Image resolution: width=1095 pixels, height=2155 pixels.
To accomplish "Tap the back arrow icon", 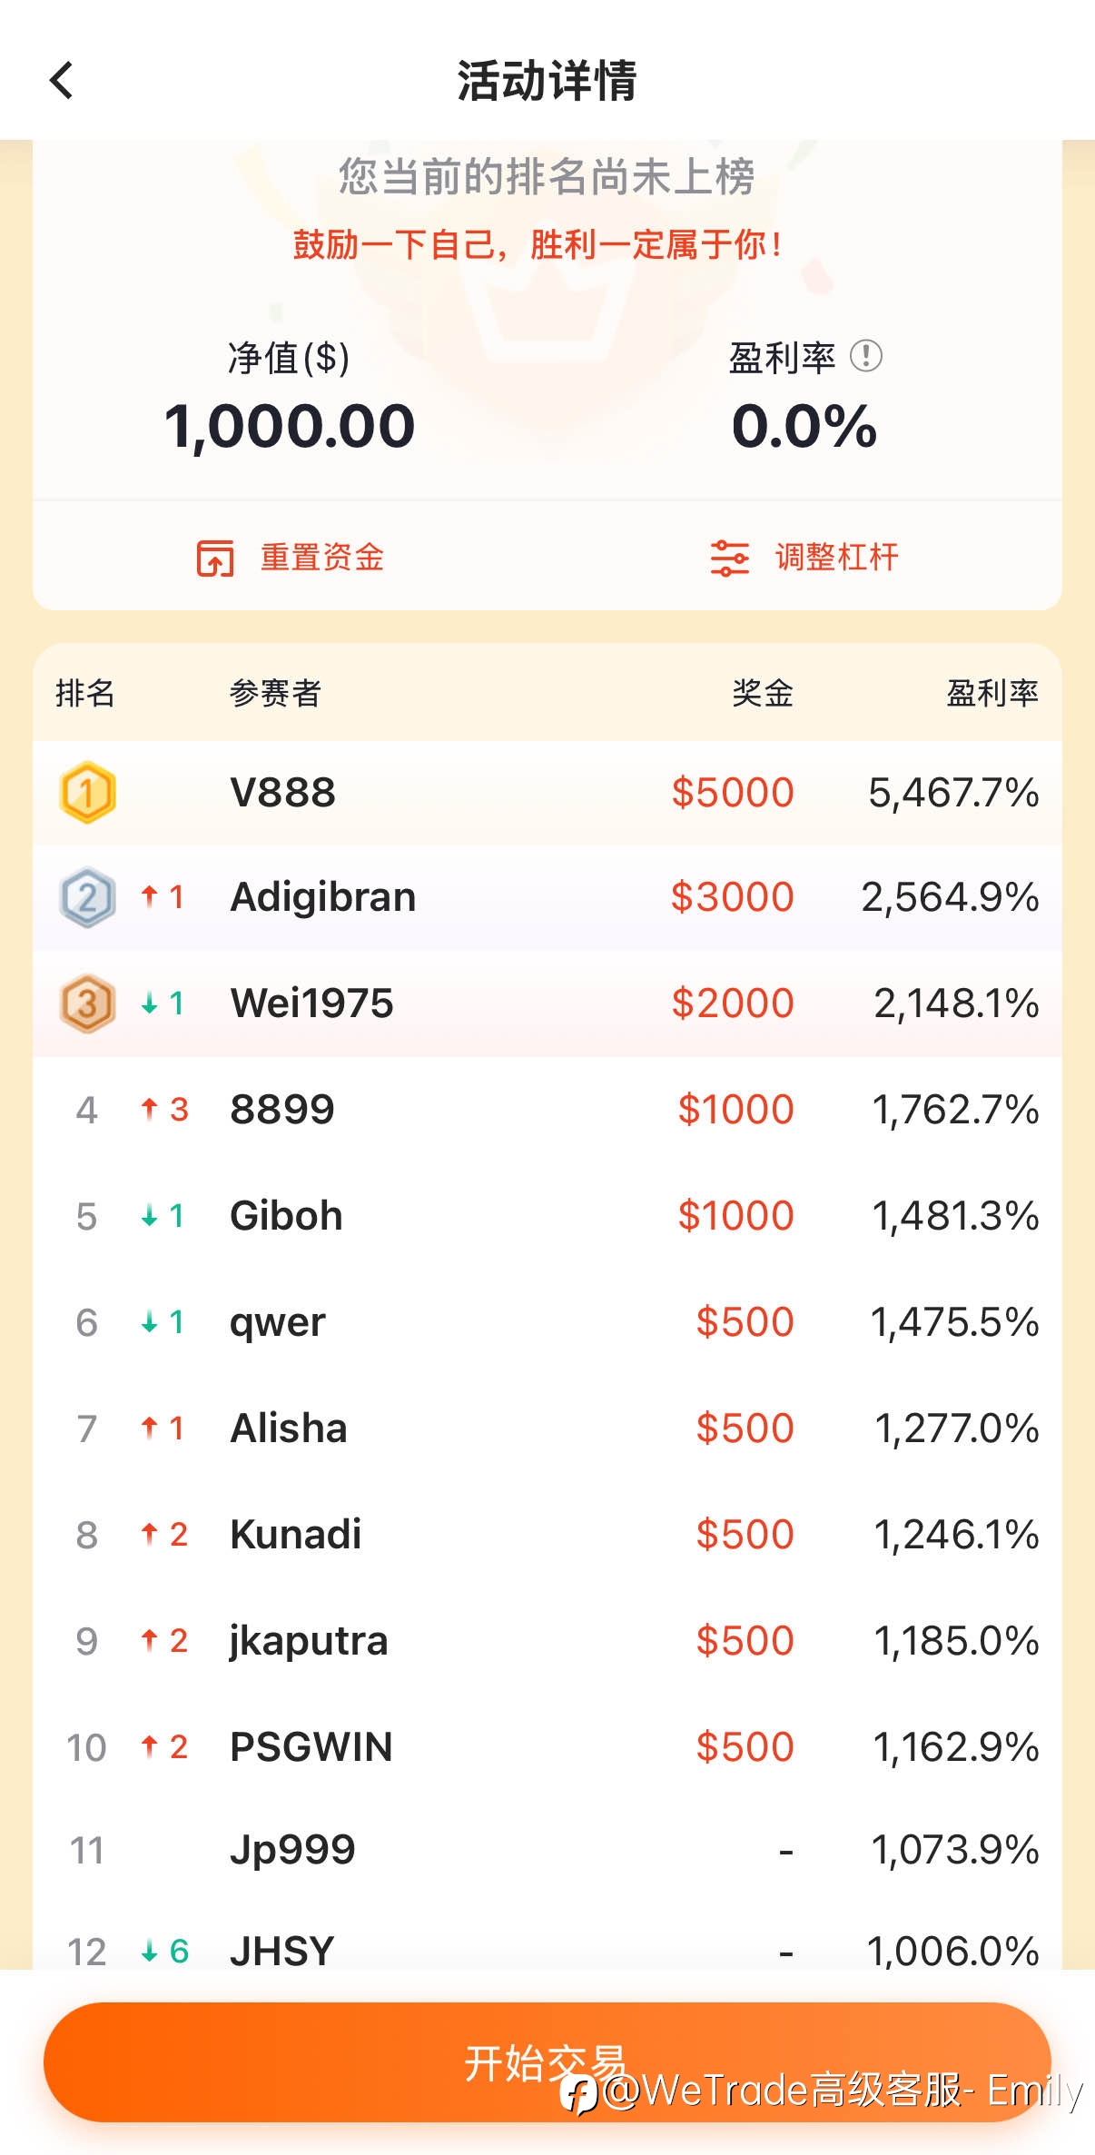I will click(x=62, y=80).
